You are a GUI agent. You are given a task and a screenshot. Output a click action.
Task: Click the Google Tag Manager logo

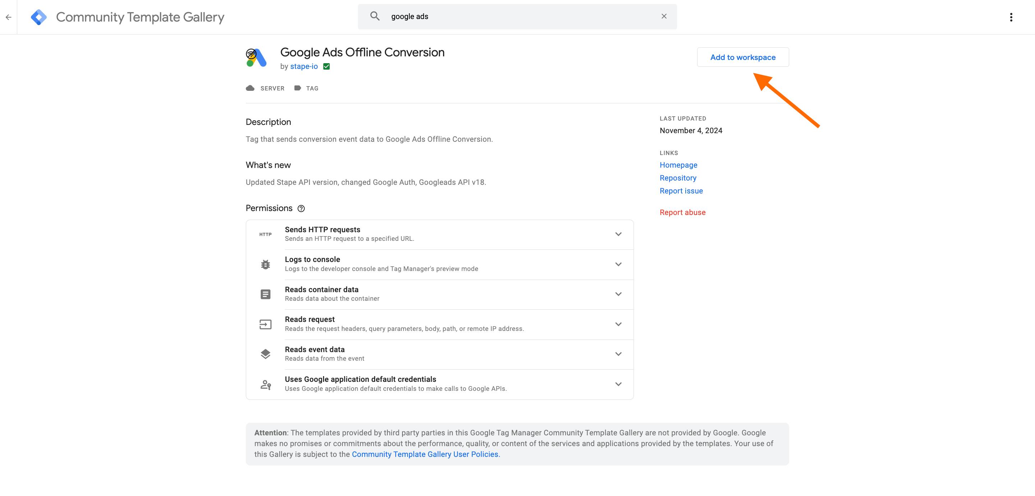point(38,17)
